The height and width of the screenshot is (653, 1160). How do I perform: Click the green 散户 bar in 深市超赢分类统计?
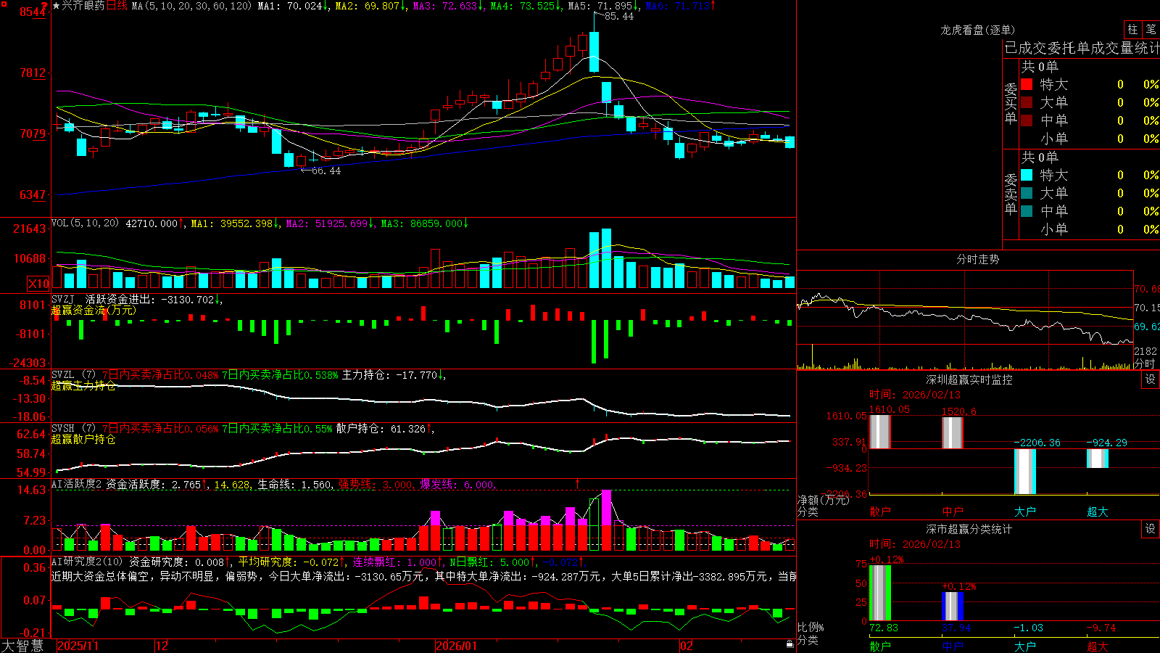click(x=879, y=593)
